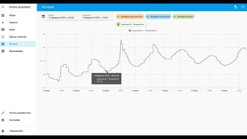247x139 pixels.
Task: Open the Панель разработчика menu item
Action: (18, 113)
